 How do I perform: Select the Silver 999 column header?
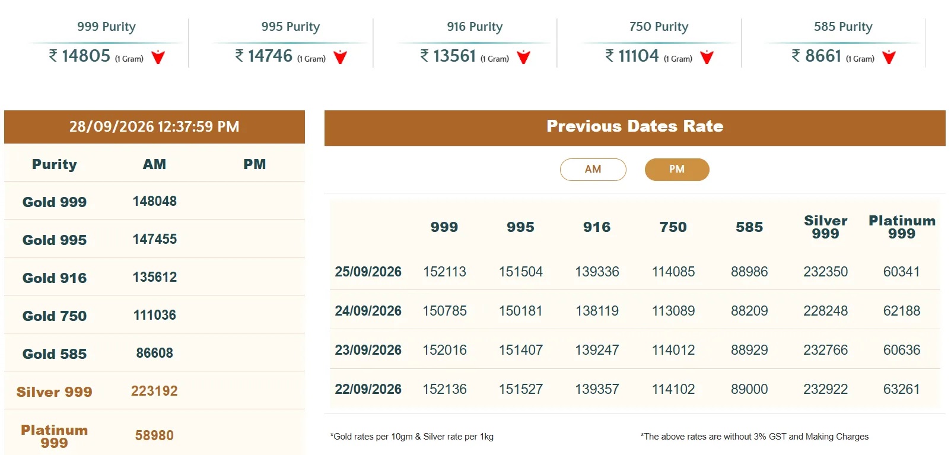[x=825, y=227]
